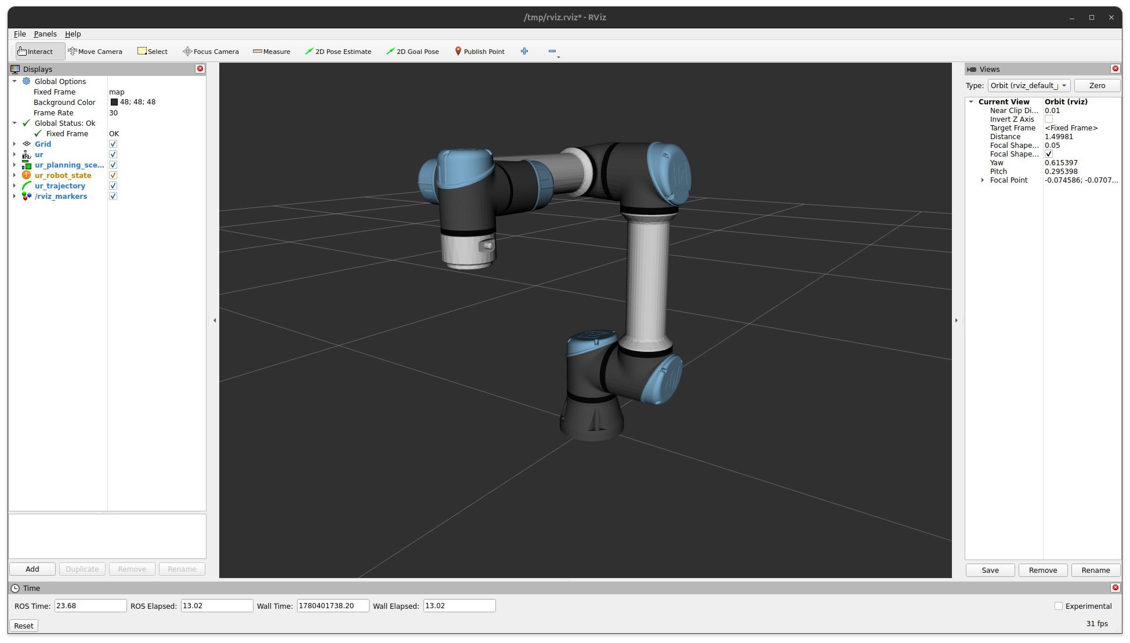The image size is (1130, 643).
Task: Enable the Invert Z Axis checkbox
Action: pos(1049,119)
